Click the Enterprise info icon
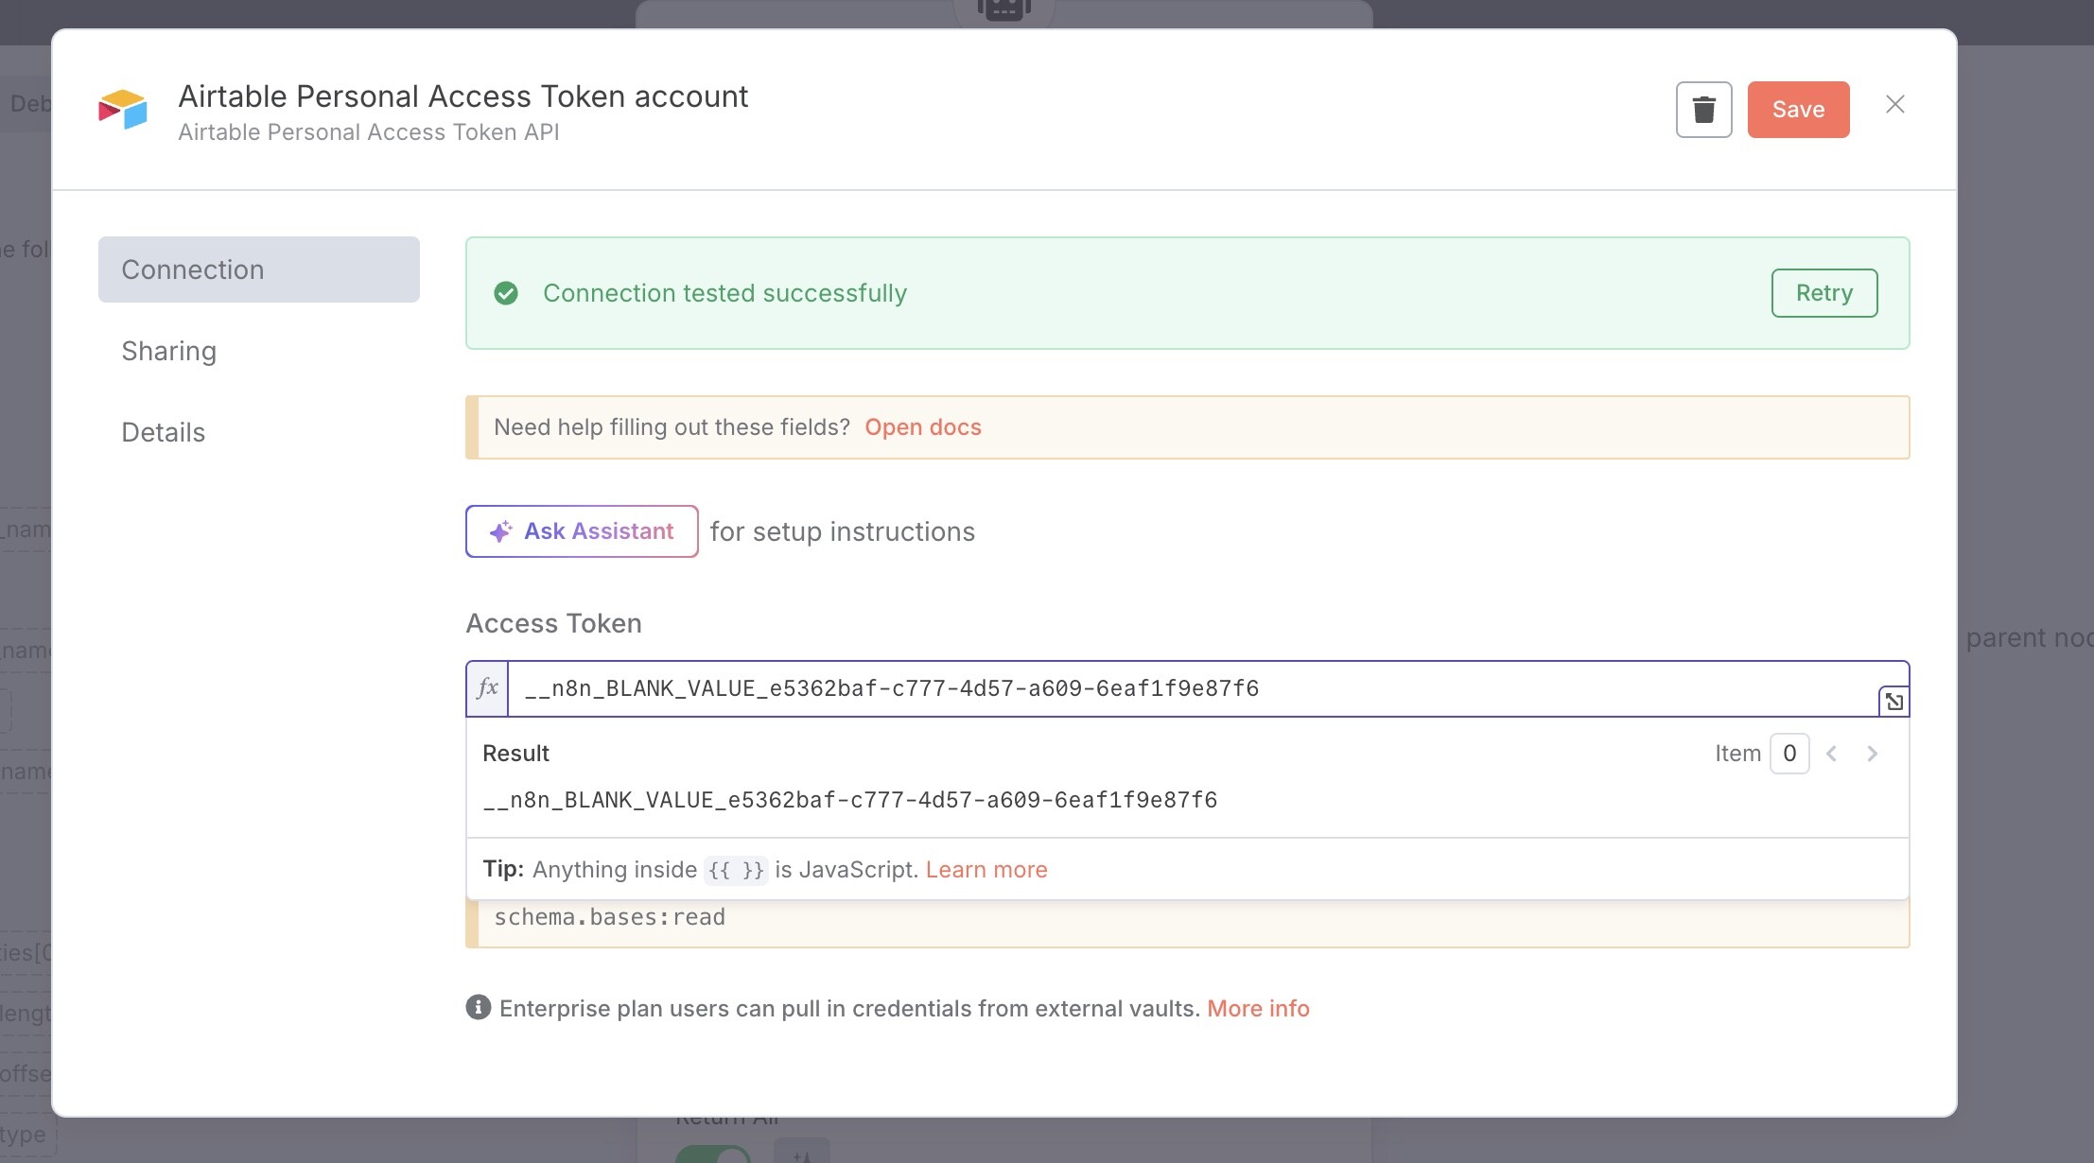This screenshot has width=2094, height=1163. 479,1008
